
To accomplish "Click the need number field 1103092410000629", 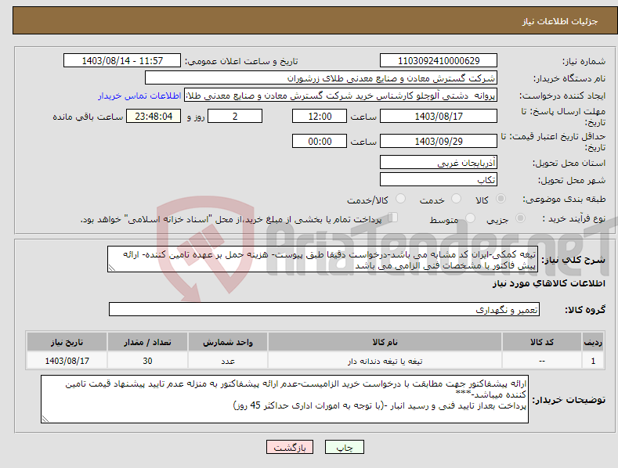I will (x=439, y=61).
